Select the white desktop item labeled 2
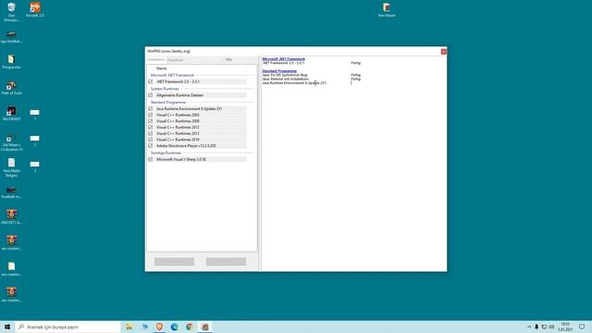 (x=35, y=141)
